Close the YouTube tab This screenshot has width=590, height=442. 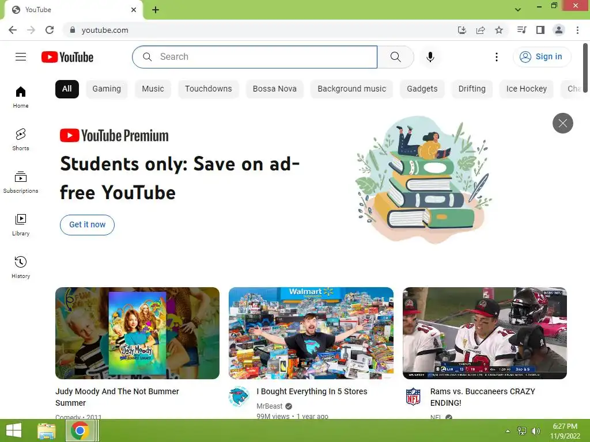click(x=134, y=10)
